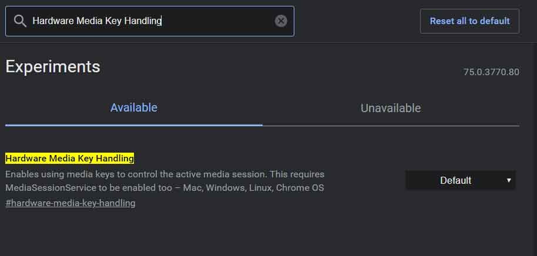Screen dimensions: 537x256
Task: Click the small arrow on the Default dropdown
Action: pos(509,180)
